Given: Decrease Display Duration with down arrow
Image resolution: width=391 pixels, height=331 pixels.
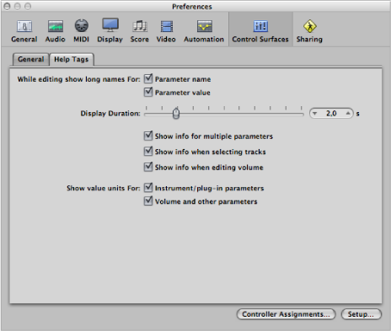Looking at the screenshot, I should [315, 114].
